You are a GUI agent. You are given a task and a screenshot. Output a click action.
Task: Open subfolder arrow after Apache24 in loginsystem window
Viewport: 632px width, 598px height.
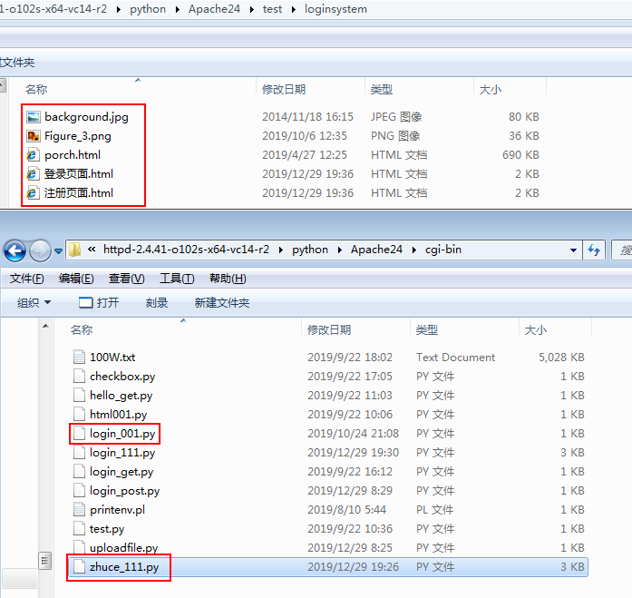(x=252, y=9)
